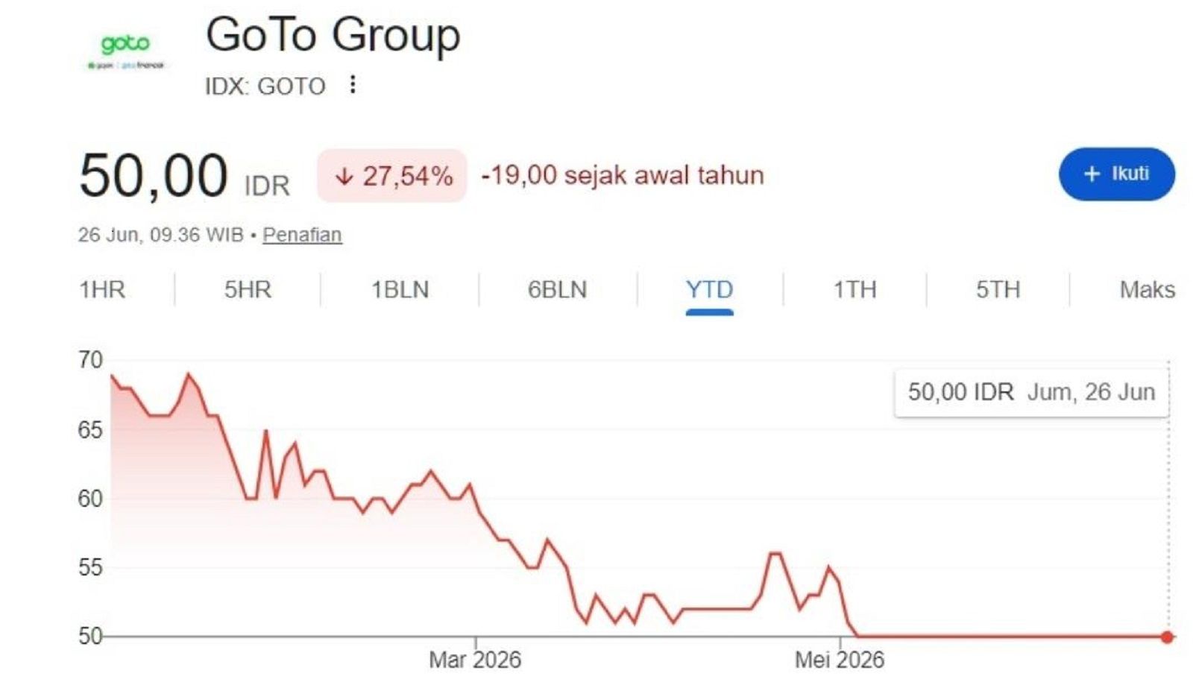Viewport: 1193px width, 688px height.
Task: Switch chart to 6BLN range
Action: (557, 289)
